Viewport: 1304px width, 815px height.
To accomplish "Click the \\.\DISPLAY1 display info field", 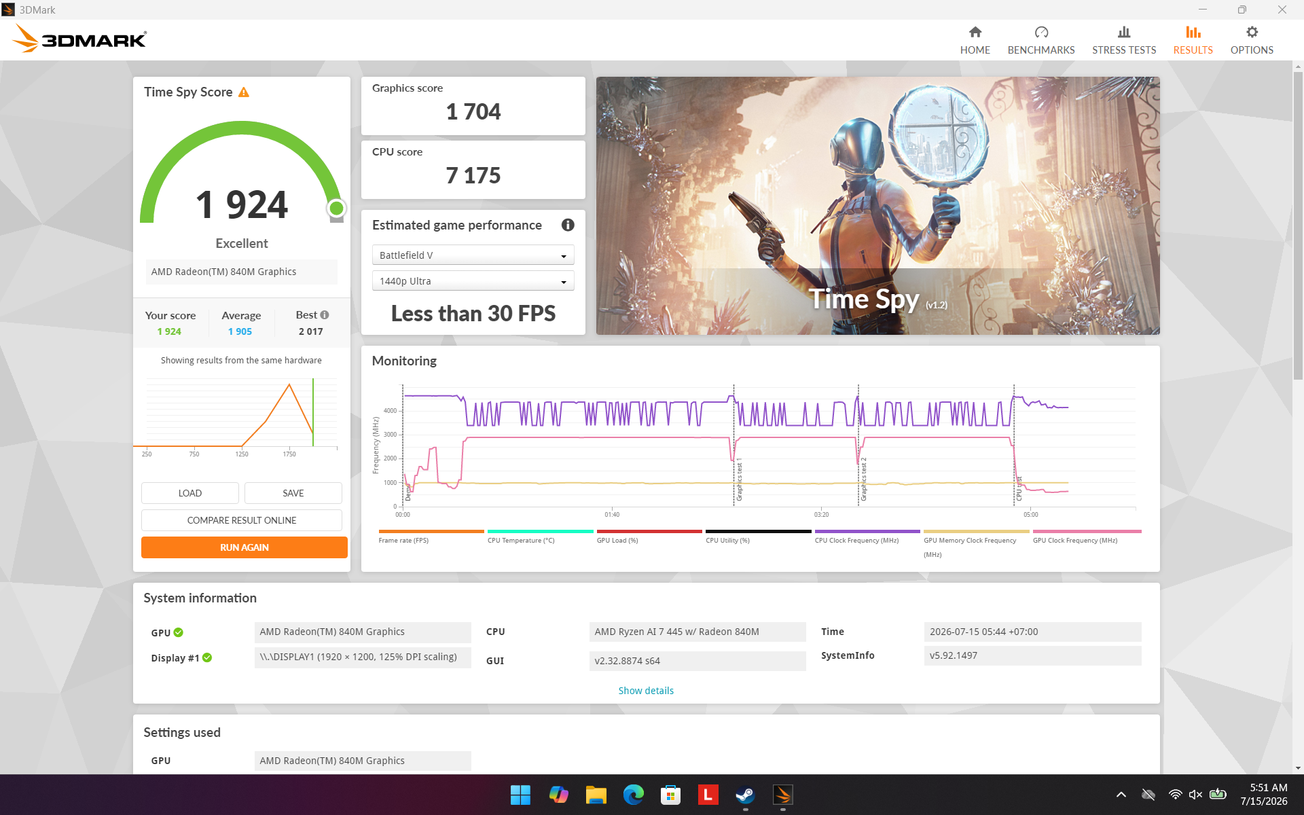I will coord(363,657).
